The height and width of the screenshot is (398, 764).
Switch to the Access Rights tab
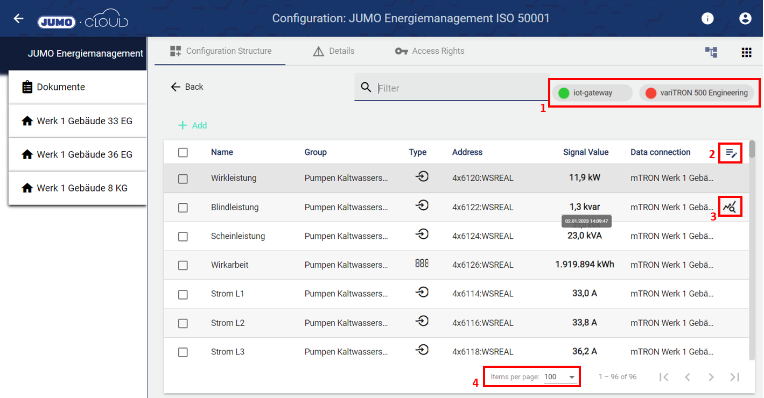click(x=430, y=51)
